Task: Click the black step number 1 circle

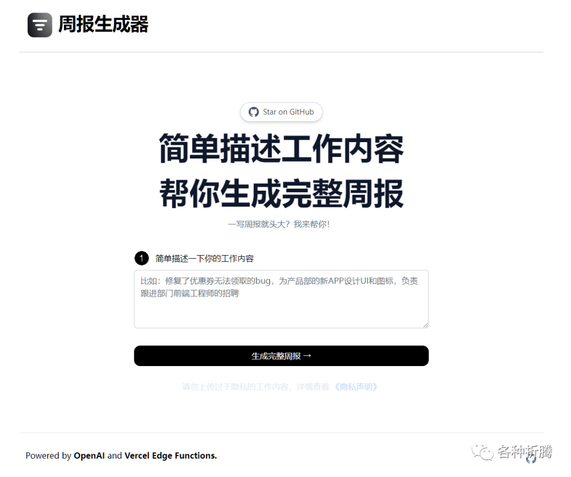Action: (x=141, y=258)
